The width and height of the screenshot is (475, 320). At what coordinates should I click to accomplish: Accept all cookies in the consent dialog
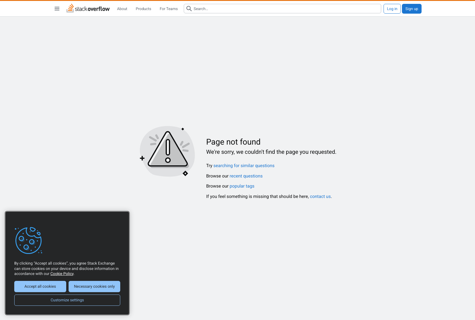[40, 286]
